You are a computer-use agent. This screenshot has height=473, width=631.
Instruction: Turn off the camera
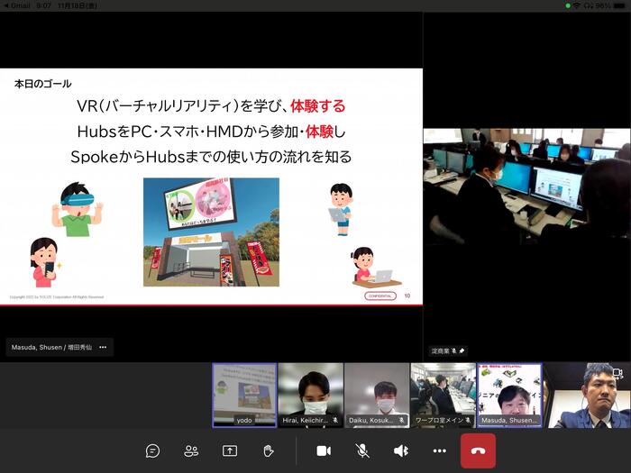click(324, 450)
